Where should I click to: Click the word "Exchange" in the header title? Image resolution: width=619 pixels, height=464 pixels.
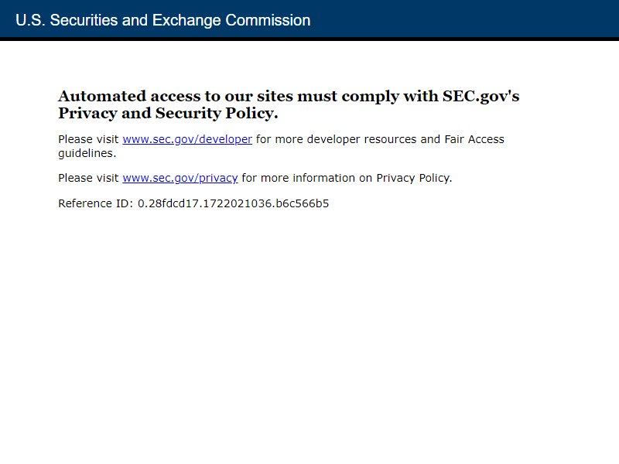pyautogui.click(x=186, y=20)
